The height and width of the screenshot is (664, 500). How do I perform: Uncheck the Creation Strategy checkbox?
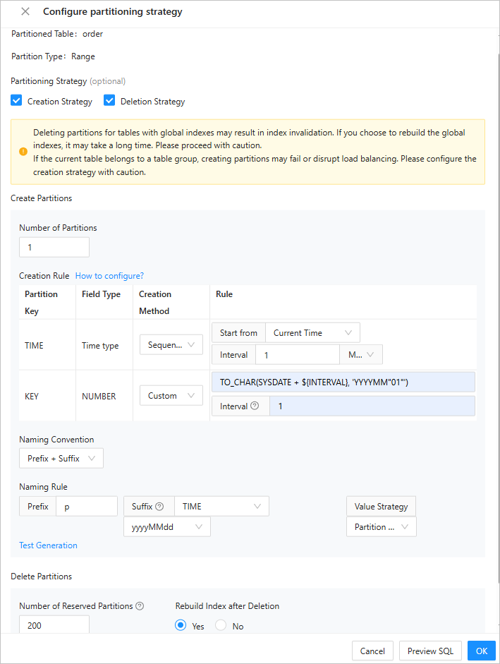17,101
